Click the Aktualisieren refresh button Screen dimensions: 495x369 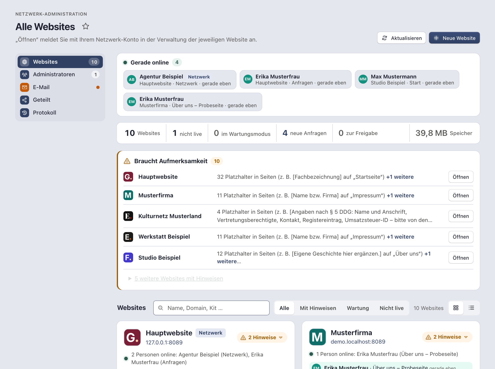402,38
